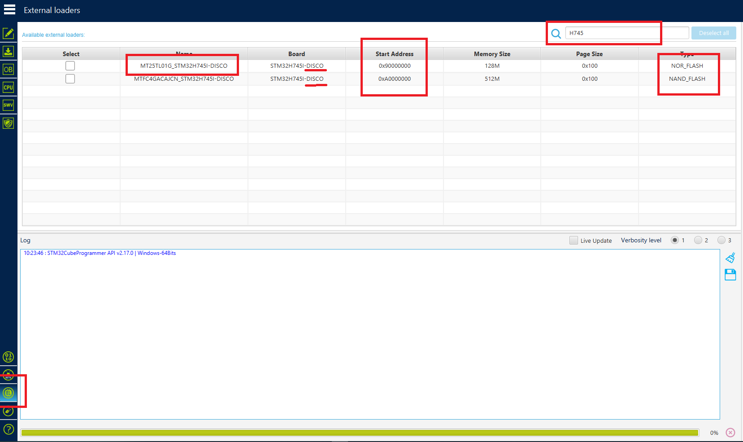The height and width of the screenshot is (442, 743).
Task: Click the Deselect all button
Action: 713,33
